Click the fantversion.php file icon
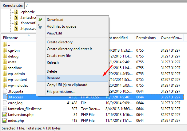The image size is (187, 131). click(x=5, y=115)
